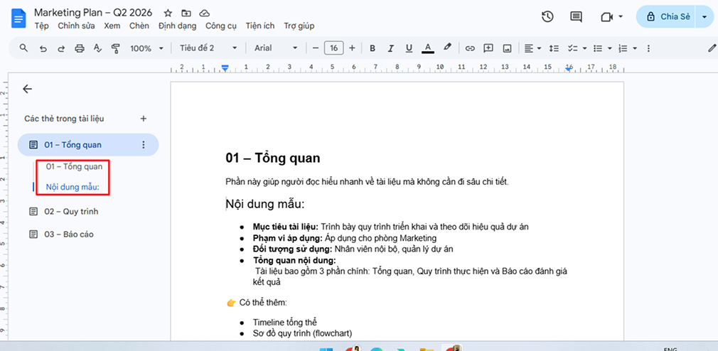The image size is (718, 351).
Task: Open the Tiêu đề 2 style dropdown
Action: 208,48
